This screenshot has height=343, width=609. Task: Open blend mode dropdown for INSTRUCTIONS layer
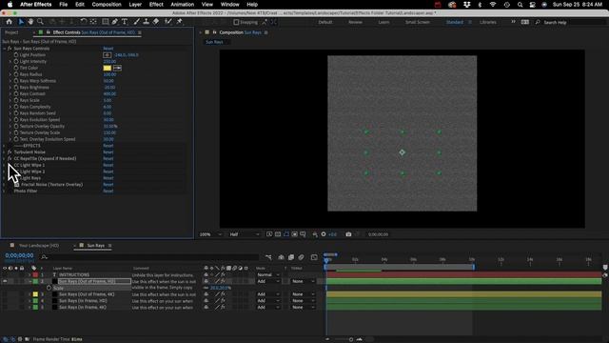tap(268, 275)
